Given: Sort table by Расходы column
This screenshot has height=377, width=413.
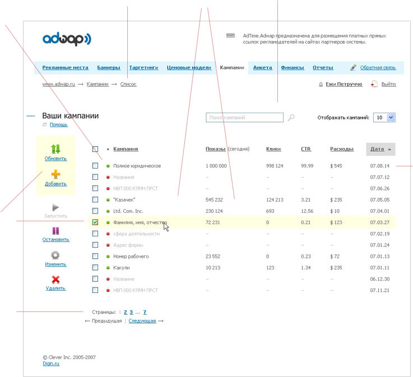Looking at the screenshot, I should pyautogui.click(x=341, y=149).
